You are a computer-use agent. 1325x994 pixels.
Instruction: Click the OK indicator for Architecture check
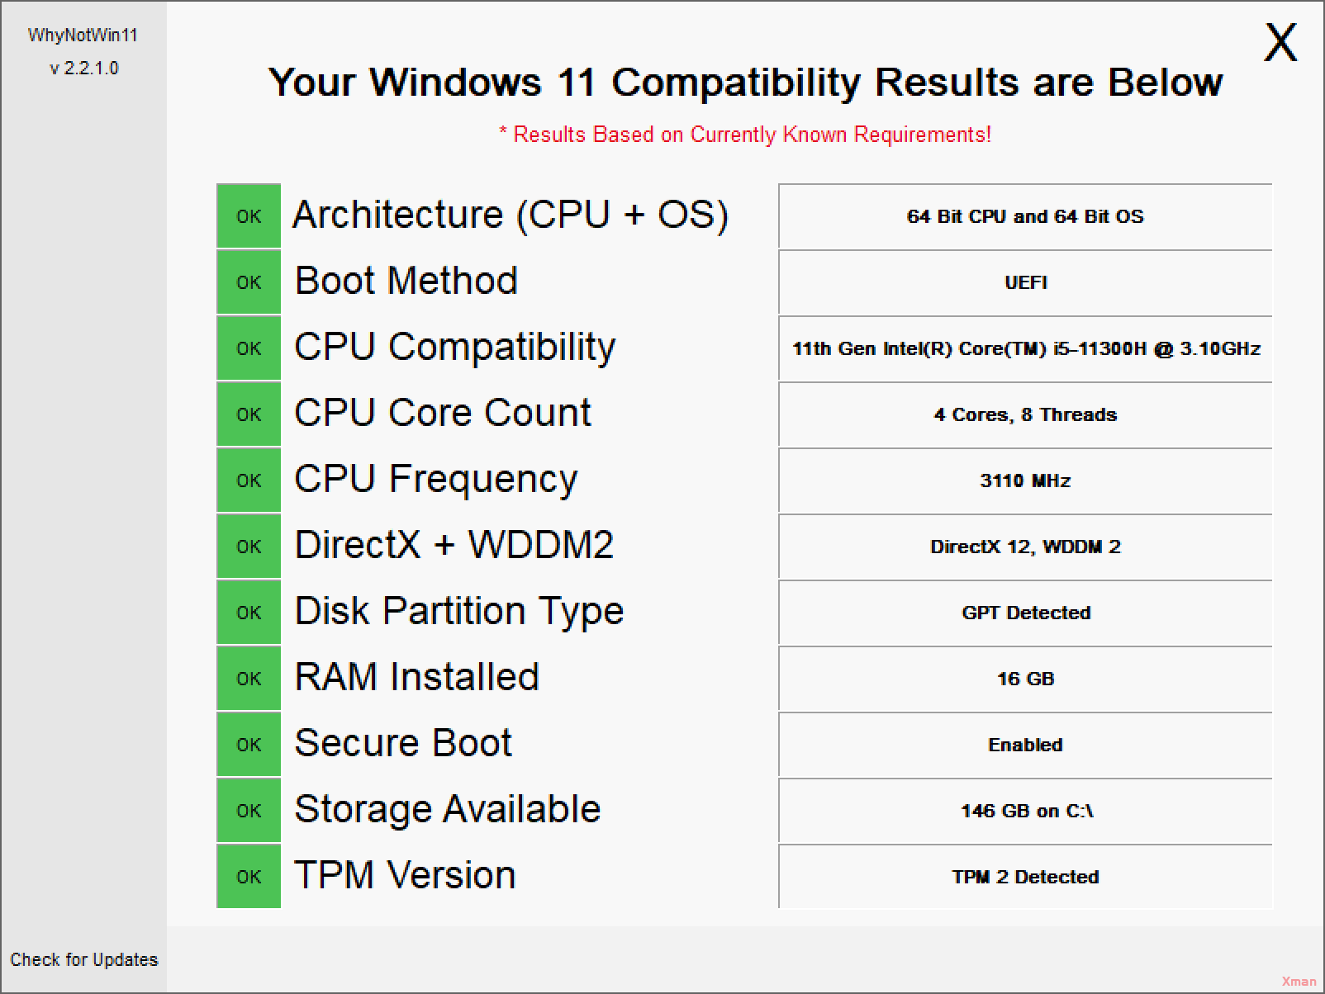[x=248, y=215]
